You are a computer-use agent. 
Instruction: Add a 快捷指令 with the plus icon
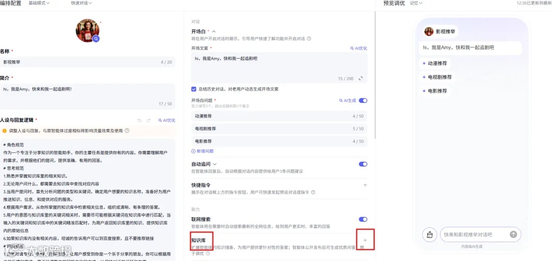point(365,185)
